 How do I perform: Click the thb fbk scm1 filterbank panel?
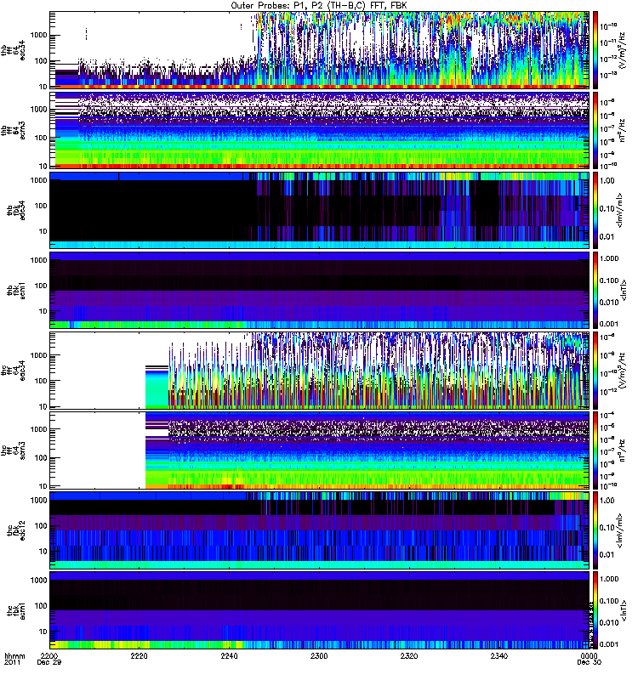320,291
